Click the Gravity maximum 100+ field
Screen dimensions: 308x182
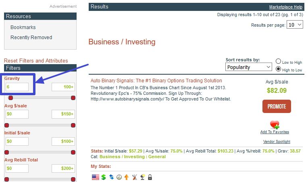63,87
